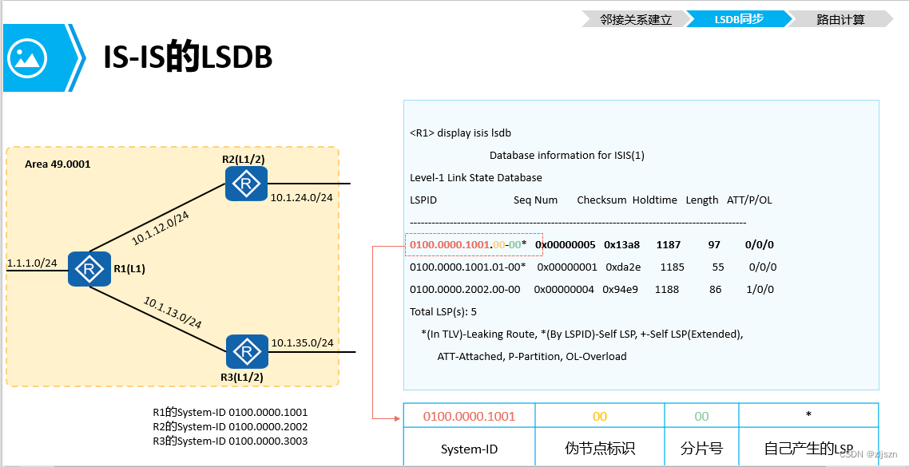Switch to the highlighted LSDB同步 step

pos(739,19)
